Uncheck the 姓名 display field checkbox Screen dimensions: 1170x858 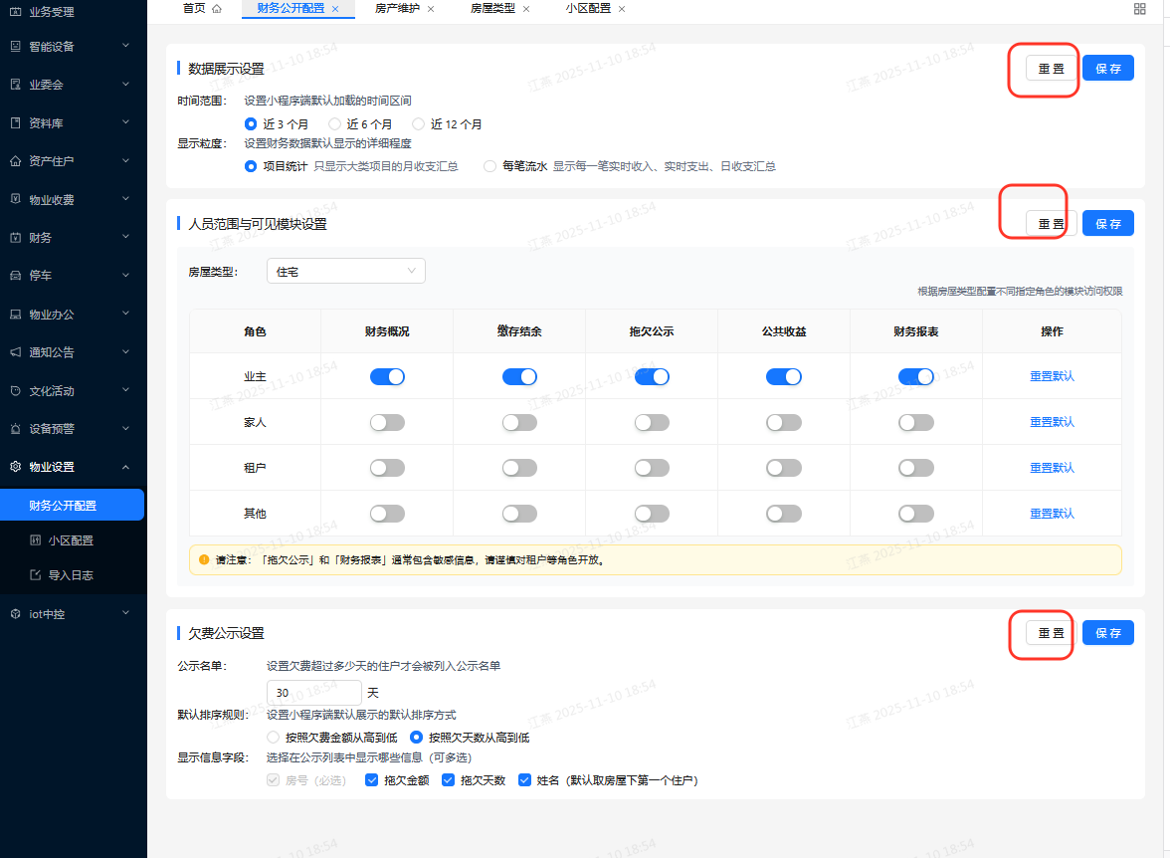pyautogui.click(x=524, y=779)
